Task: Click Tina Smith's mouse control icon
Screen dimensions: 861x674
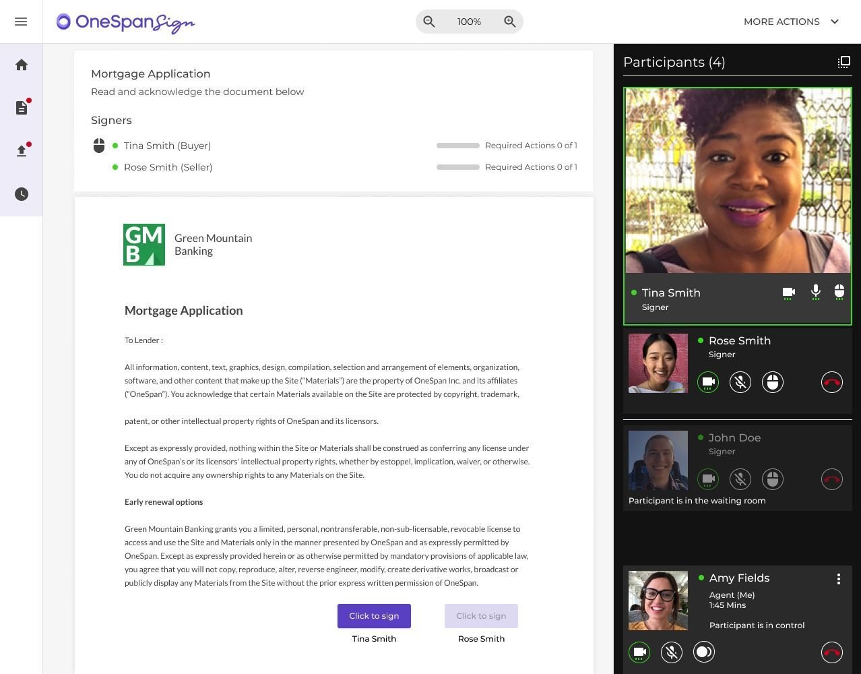Action: coord(839,293)
